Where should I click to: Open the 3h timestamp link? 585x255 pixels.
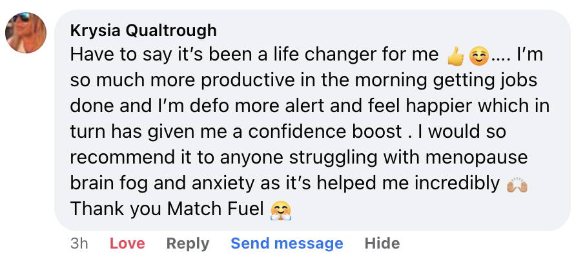(79, 243)
